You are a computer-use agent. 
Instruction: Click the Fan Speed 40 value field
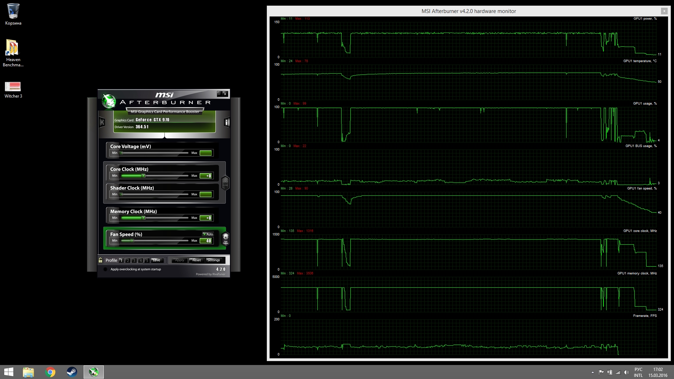coord(206,241)
